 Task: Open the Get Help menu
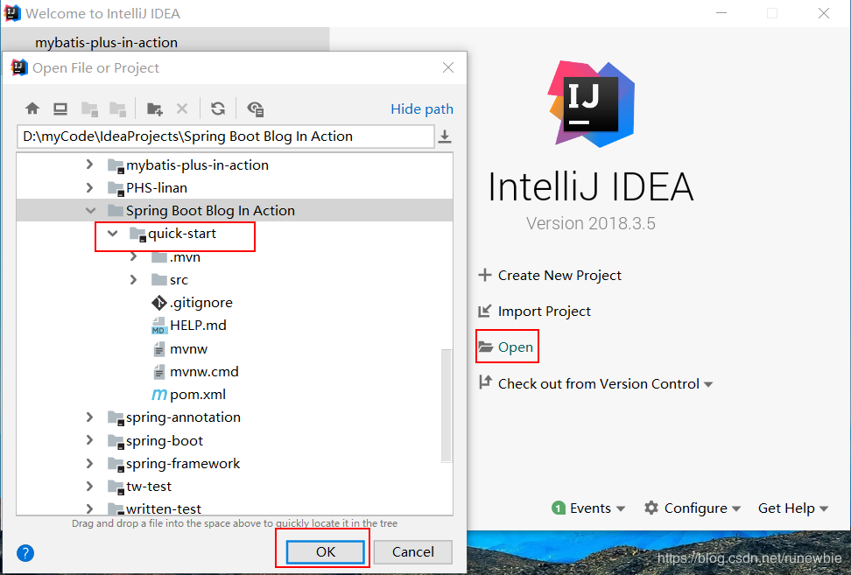pyautogui.click(x=793, y=508)
